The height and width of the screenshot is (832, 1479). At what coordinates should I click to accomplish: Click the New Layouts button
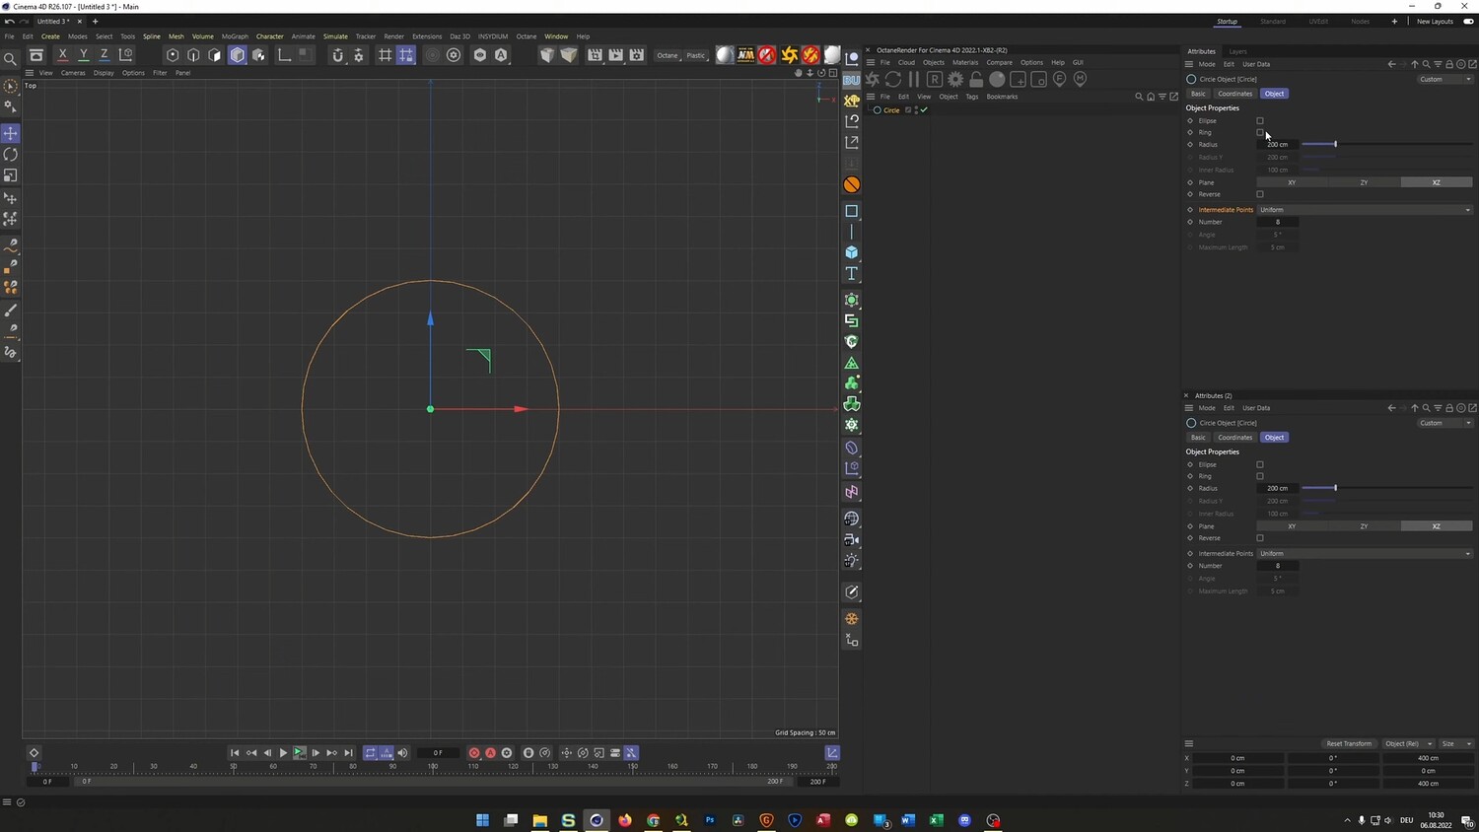1435,21
